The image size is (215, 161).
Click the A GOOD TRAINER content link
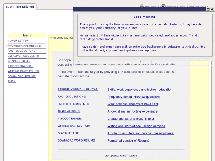click(69, 118)
